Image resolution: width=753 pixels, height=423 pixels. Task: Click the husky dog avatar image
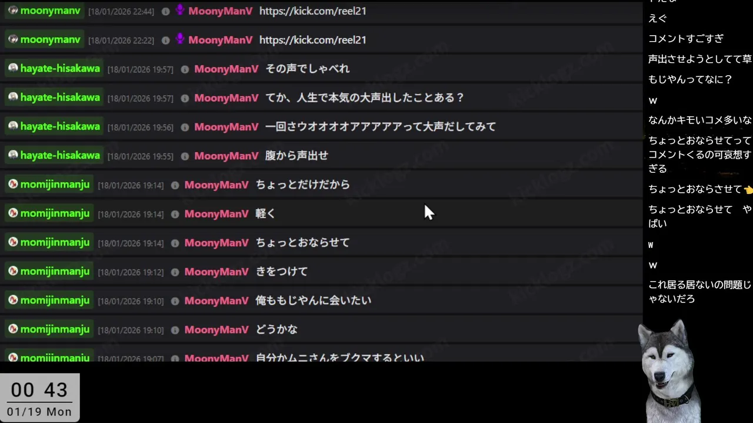(x=669, y=370)
